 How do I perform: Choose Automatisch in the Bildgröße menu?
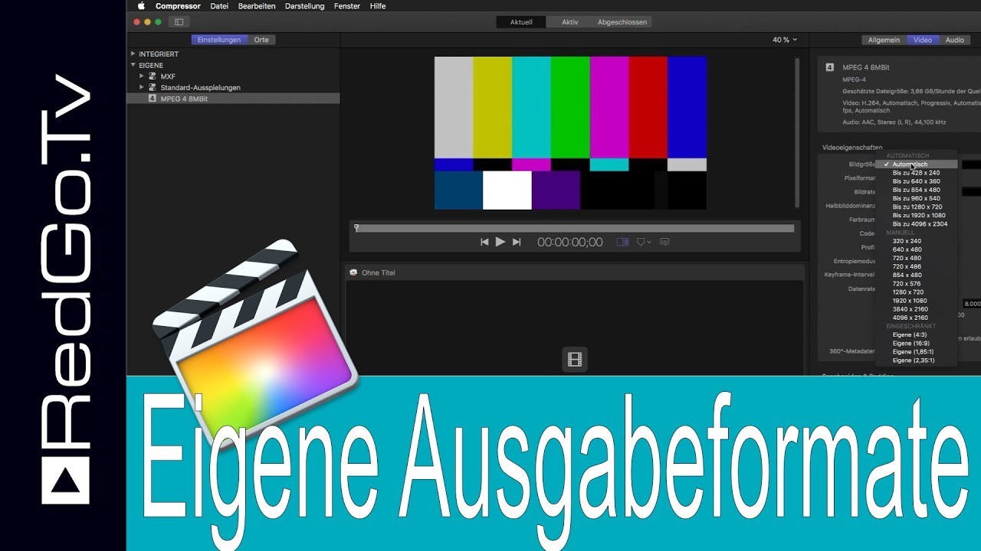coord(917,165)
